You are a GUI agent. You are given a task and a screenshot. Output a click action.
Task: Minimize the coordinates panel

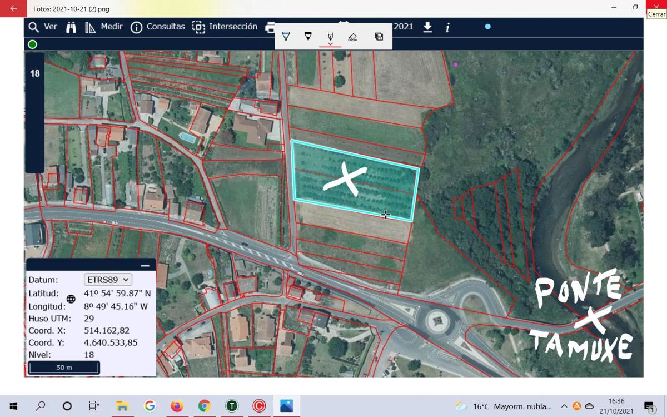point(145,266)
